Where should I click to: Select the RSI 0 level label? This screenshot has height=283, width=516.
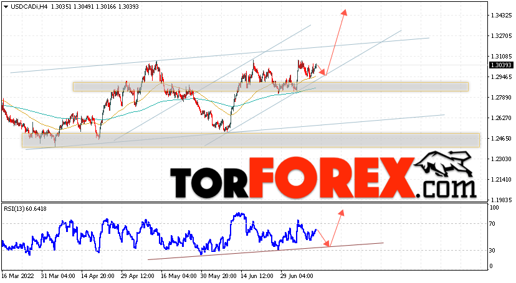pos(491,266)
